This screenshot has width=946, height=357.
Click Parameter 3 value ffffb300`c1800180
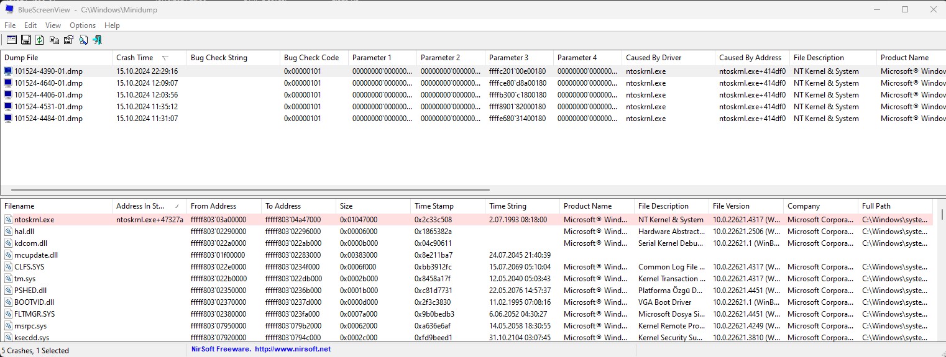tap(518, 95)
